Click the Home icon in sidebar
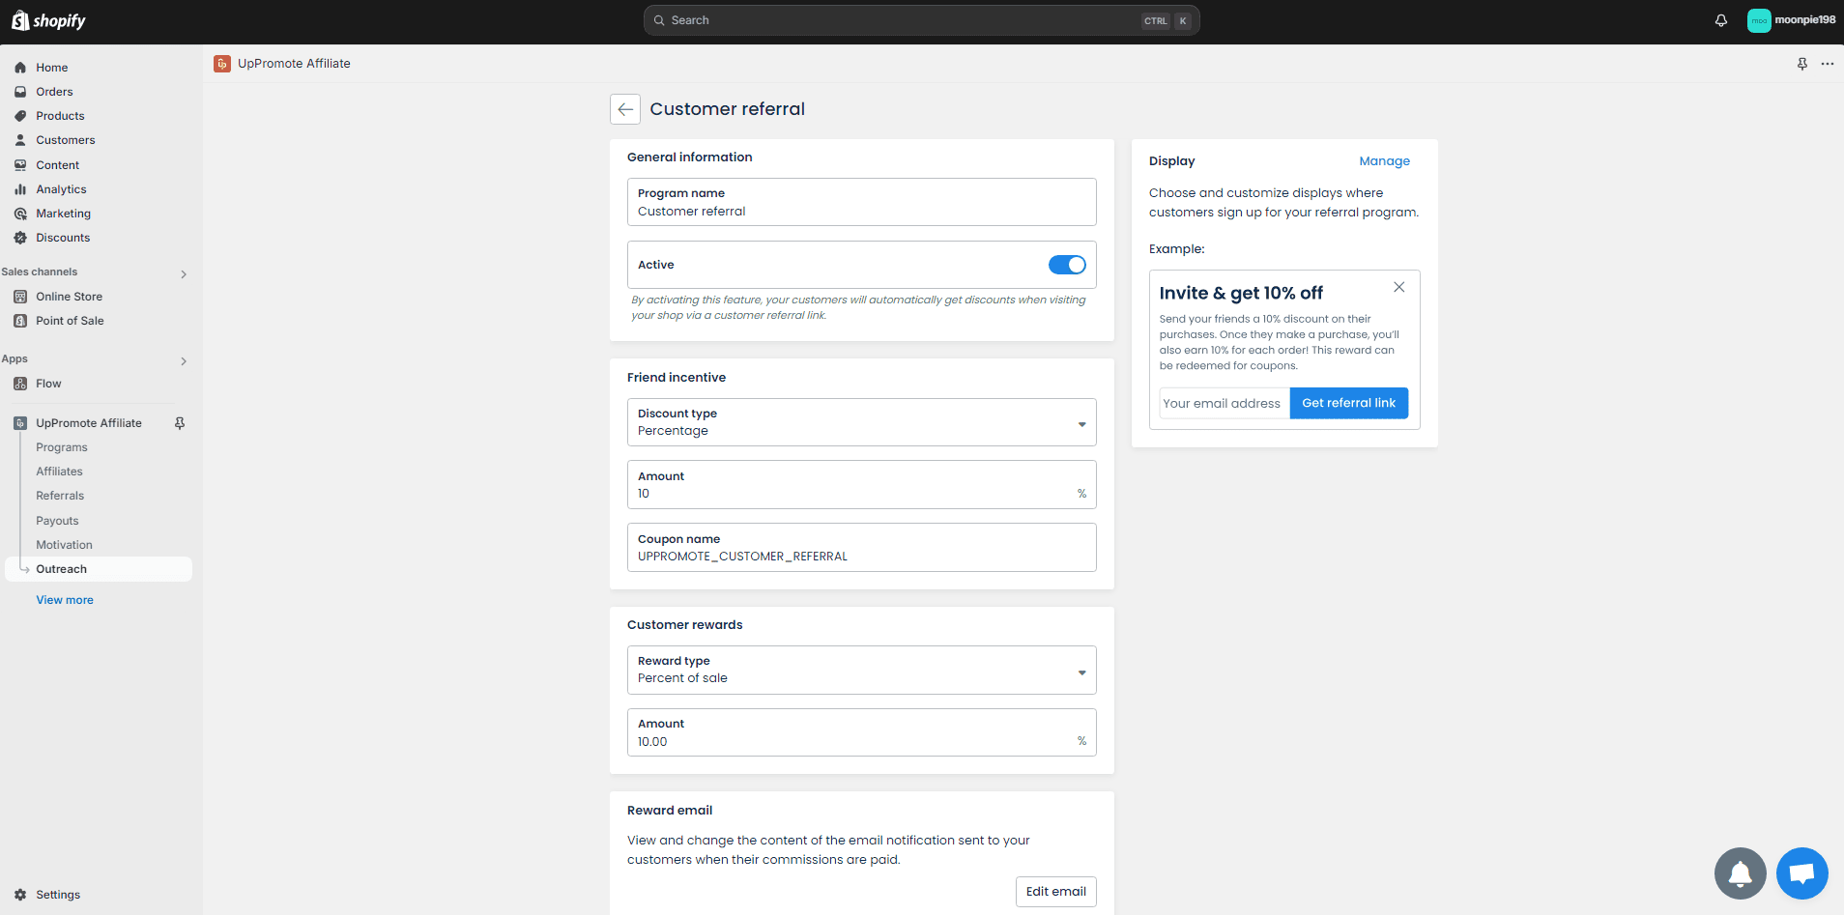The image size is (1844, 915). point(20,68)
